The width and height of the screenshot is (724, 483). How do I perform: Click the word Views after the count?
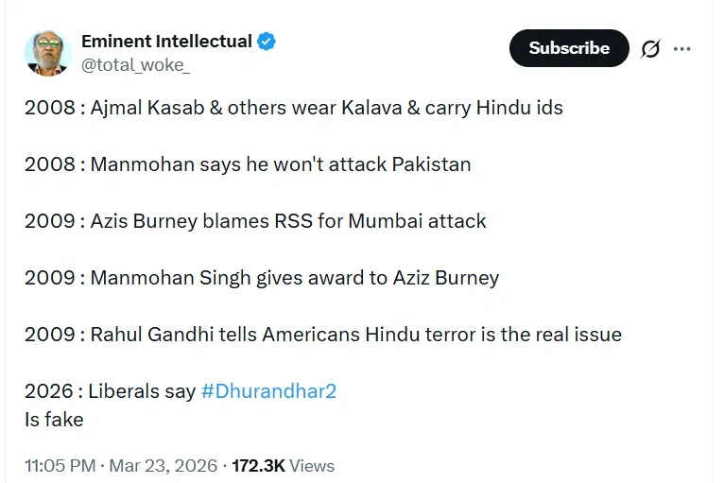(312, 465)
